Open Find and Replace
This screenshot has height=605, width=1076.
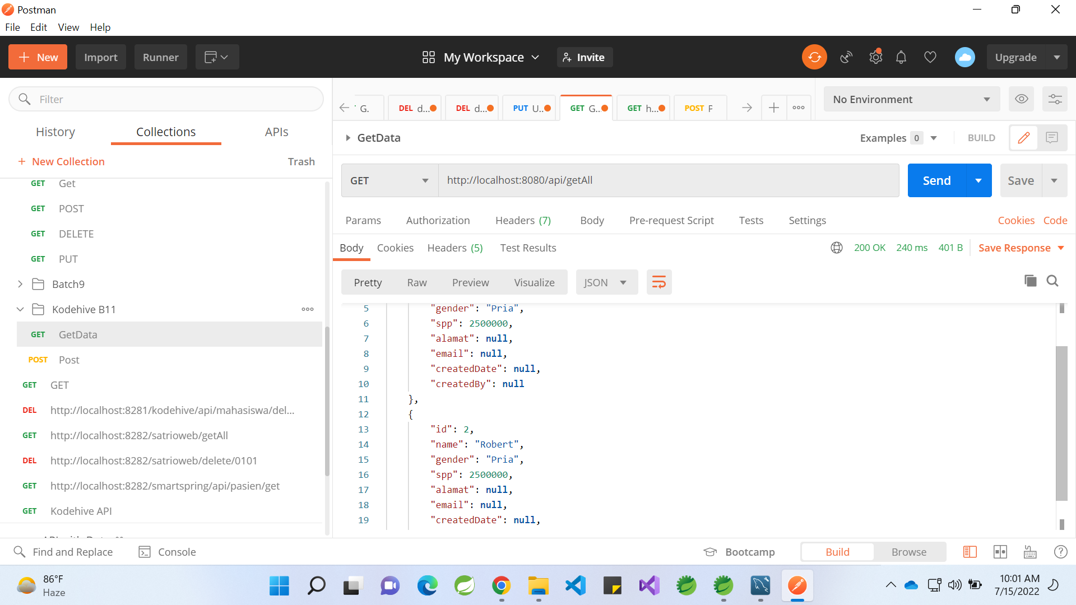tap(64, 552)
